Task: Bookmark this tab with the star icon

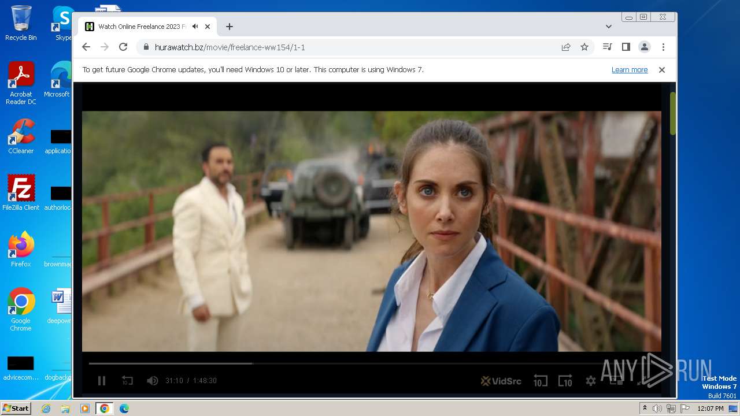Action: point(584,47)
